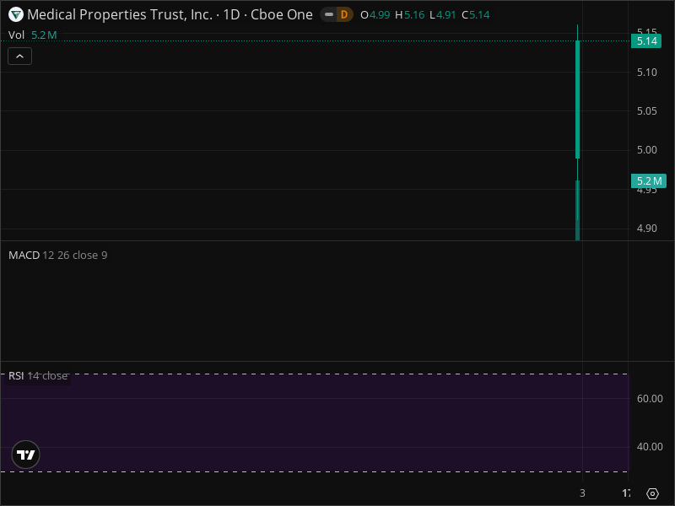The width and height of the screenshot is (675, 506).
Task: Click the 4.90 price axis label
Action: 647,228
